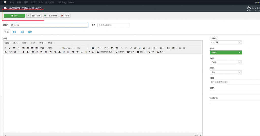Toggle fullscreen editor mode
The image size is (260, 136).
168,48
